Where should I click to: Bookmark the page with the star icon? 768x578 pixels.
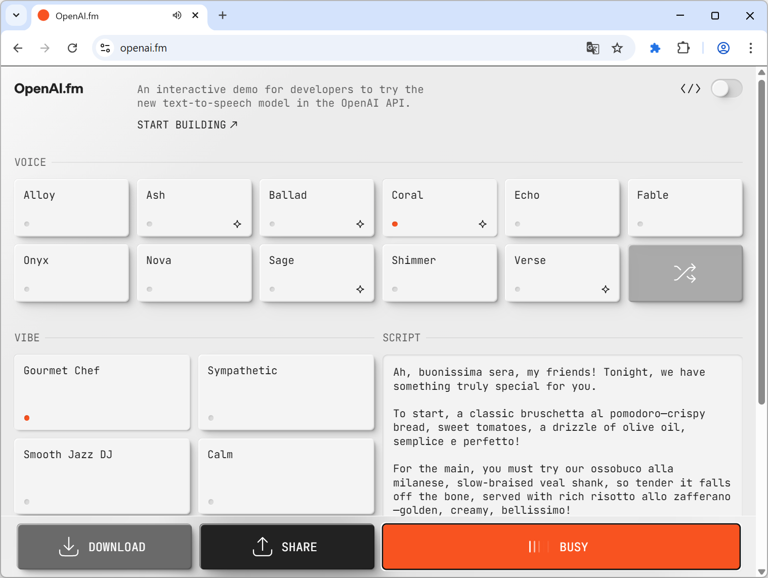(x=617, y=48)
